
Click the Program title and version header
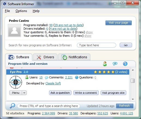pos(28,64)
